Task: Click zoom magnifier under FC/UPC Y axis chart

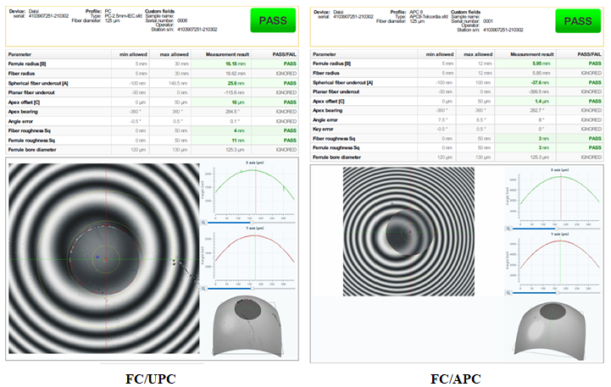Action: 202,287
